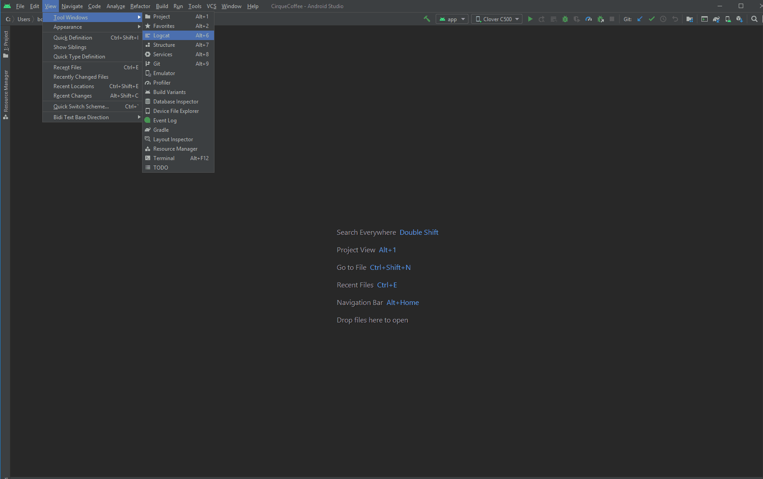Open the Database Inspector menu entry
Image resolution: width=763 pixels, height=479 pixels.
175,101
